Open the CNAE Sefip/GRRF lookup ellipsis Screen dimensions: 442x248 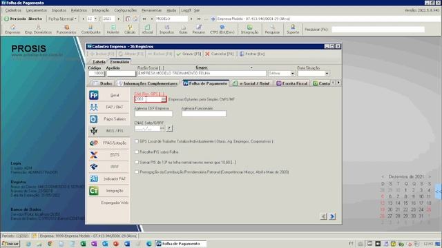point(162,128)
